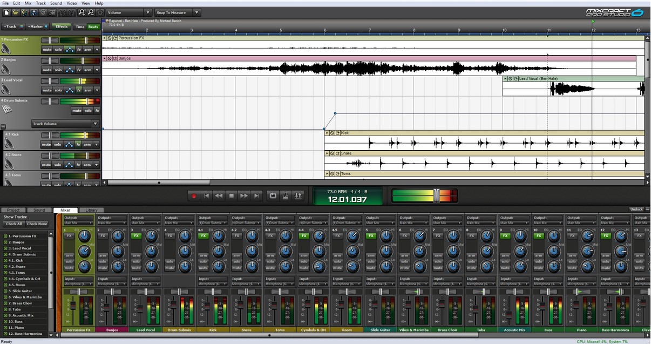The height and width of the screenshot is (344, 651).
Task: Stop playback with the stop button
Action: pos(232,195)
